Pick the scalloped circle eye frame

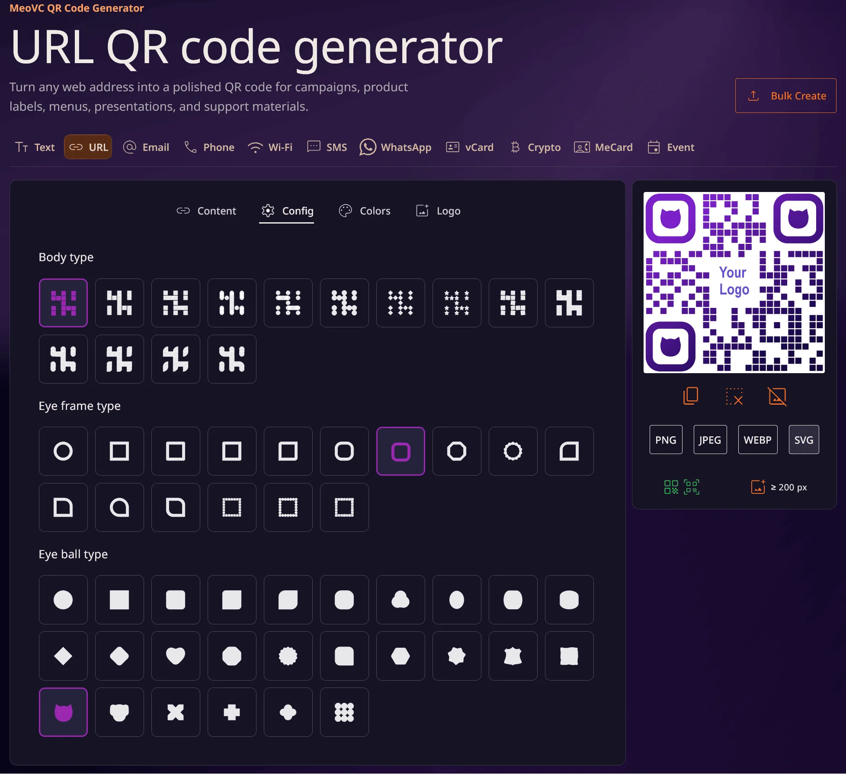[513, 451]
